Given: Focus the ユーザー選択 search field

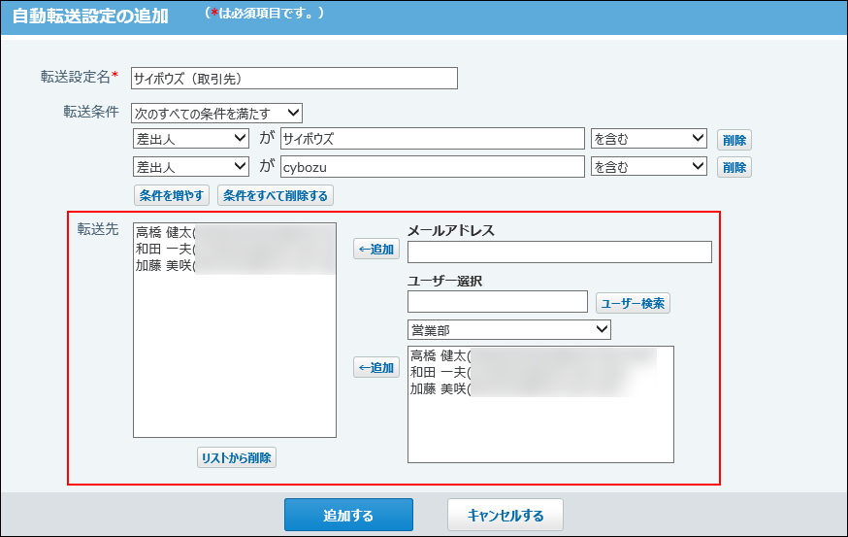Looking at the screenshot, I should [x=497, y=302].
